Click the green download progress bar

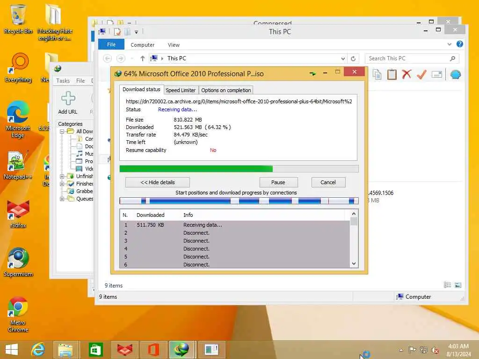tap(239, 169)
